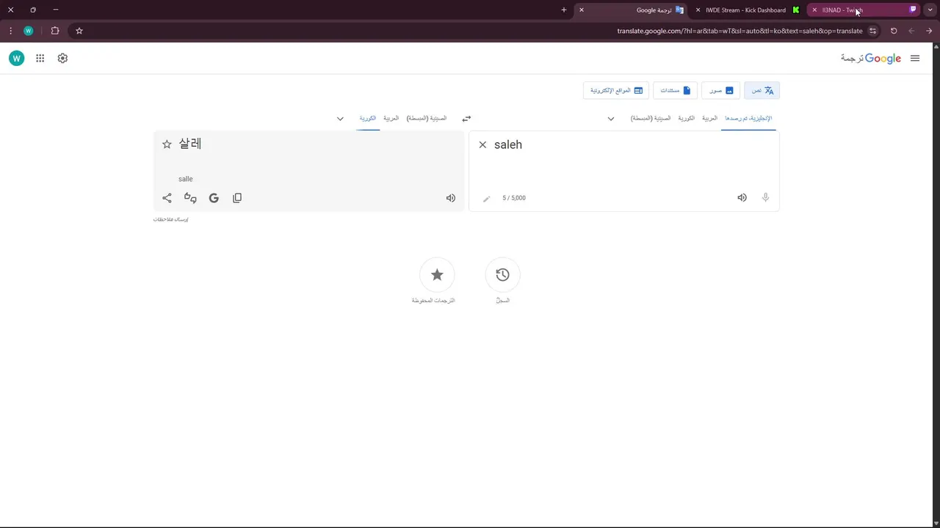Screen dimensions: 940x528
Task: Choose Chinese Simplified as source language
Action: point(651,118)
